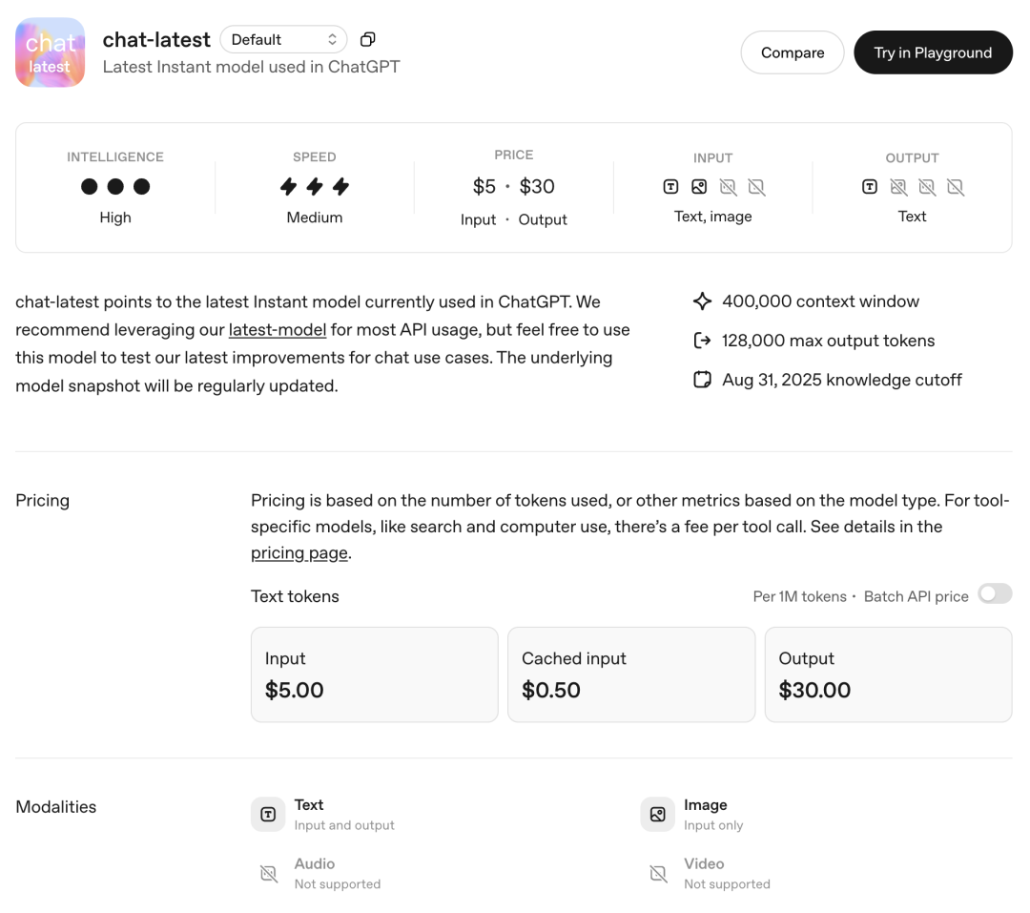1030x913 pixels.
Task: Click Try in Playground button
Action: (933, 52)
